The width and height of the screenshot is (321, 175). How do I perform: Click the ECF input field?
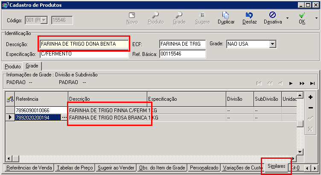click(182, 44)
